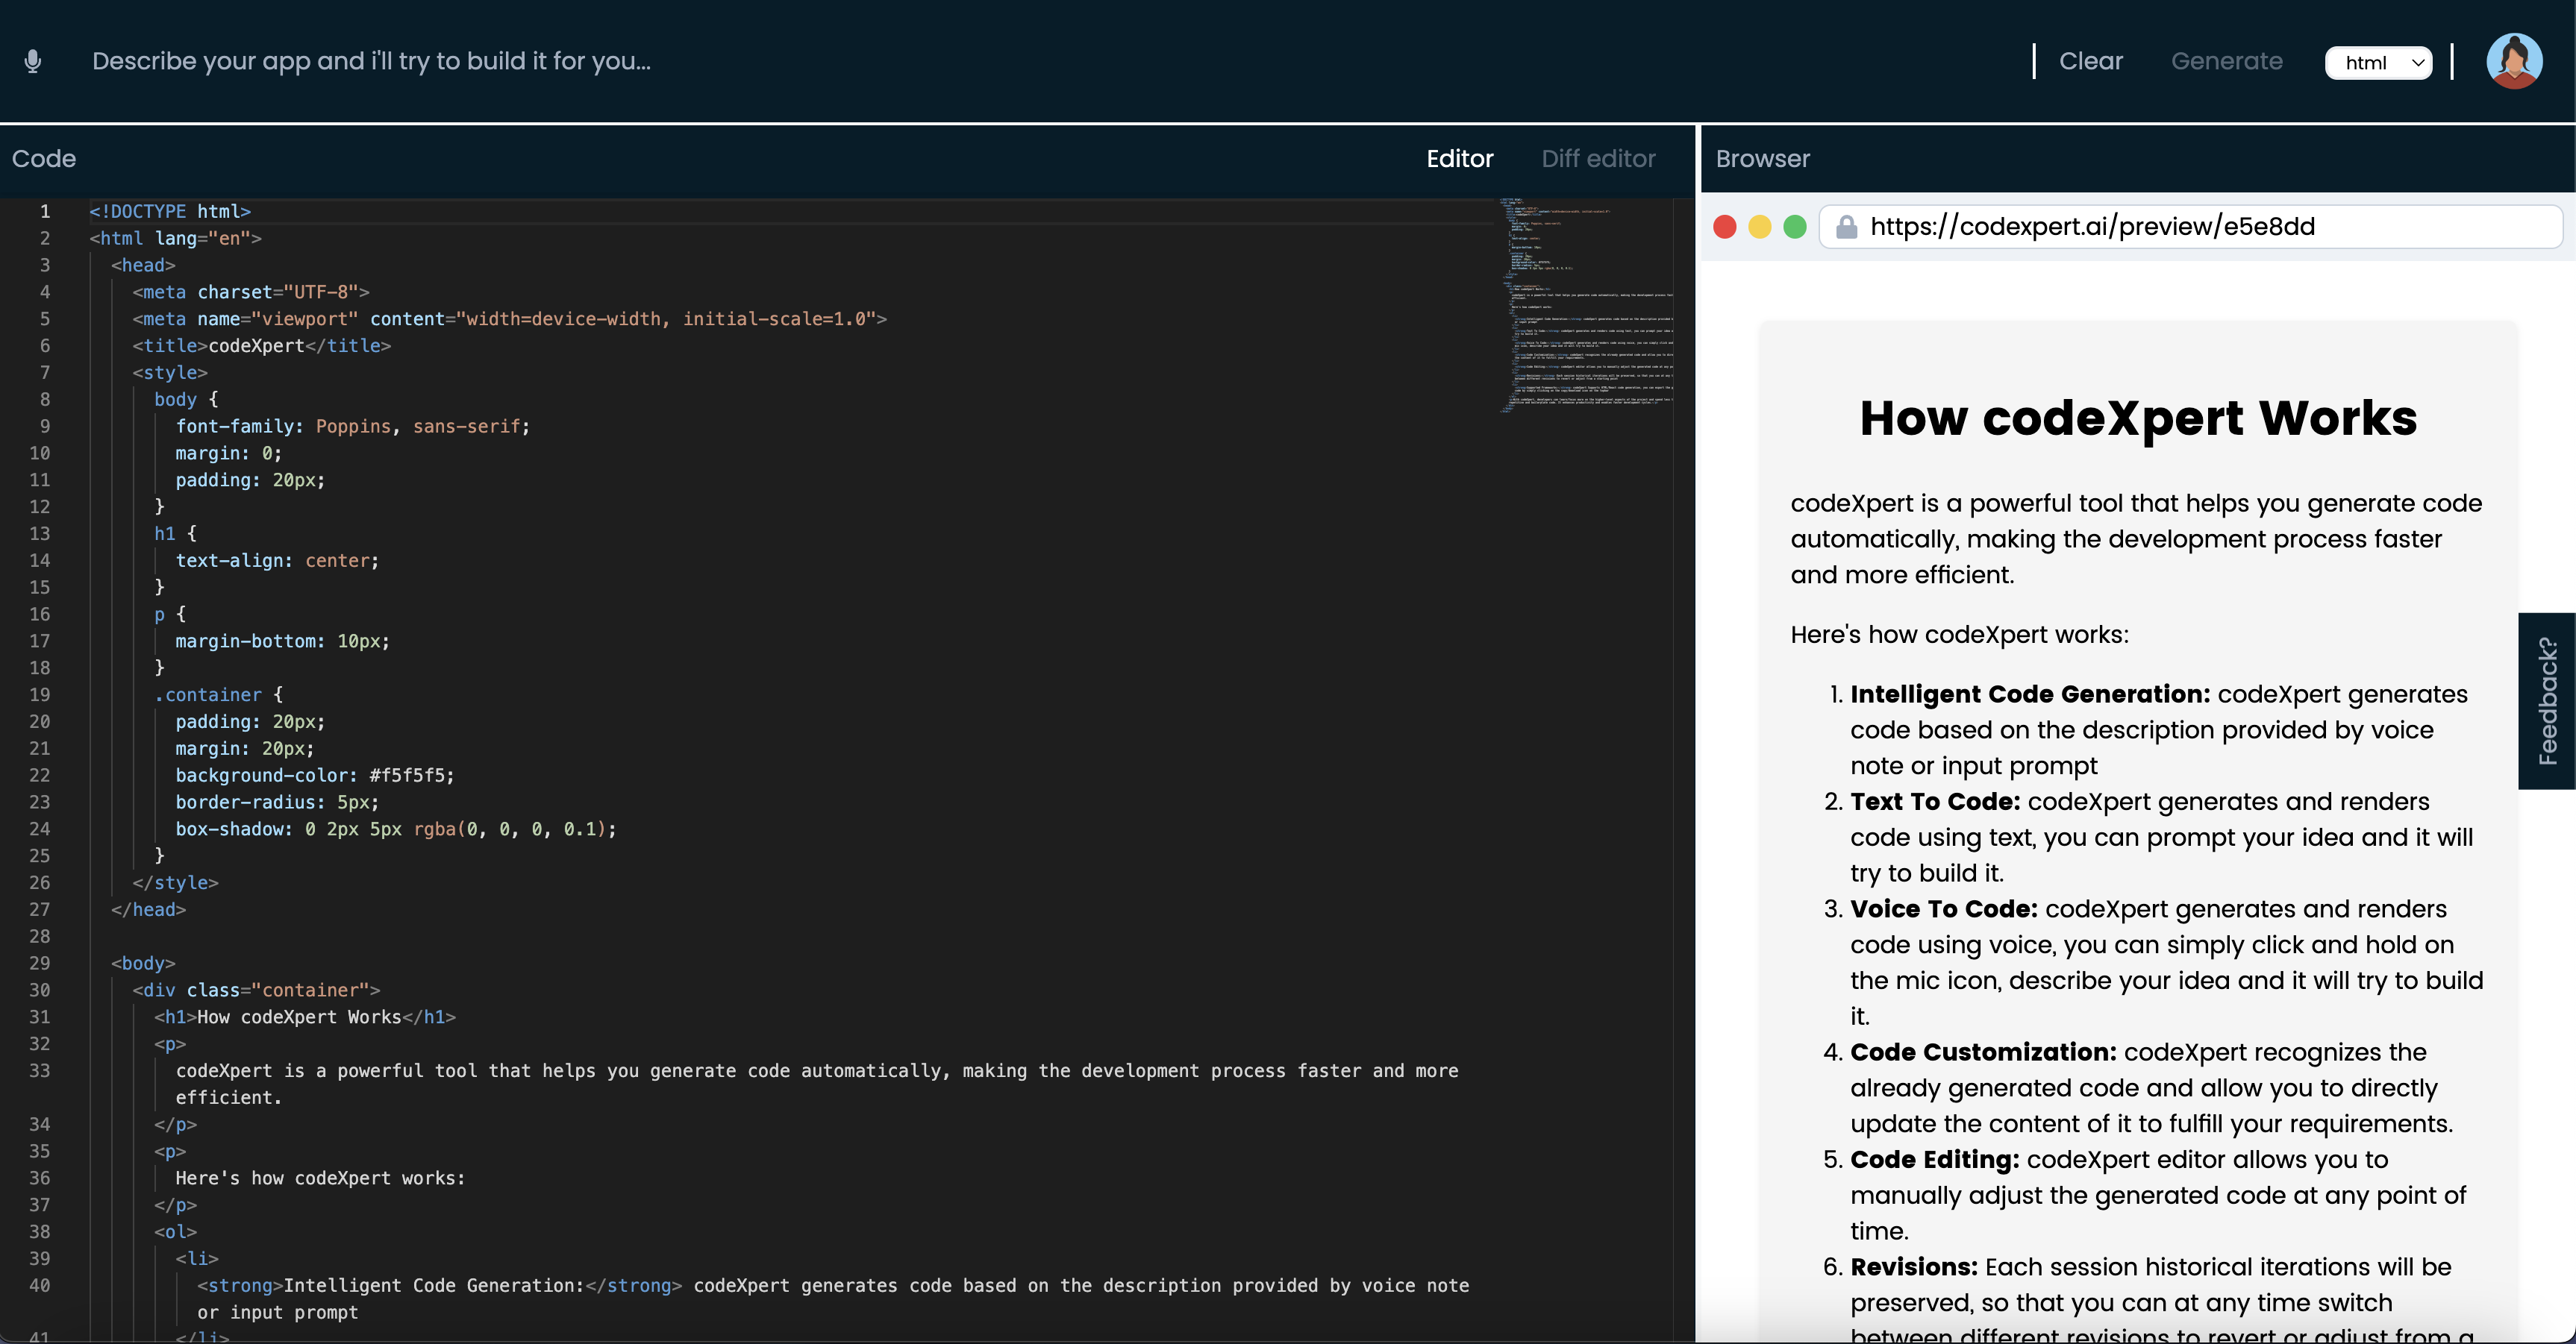The height and width of the screenshot is (1344, 2576).
Task: Place cursor on the title tag line
Action: tap(262, 346)
